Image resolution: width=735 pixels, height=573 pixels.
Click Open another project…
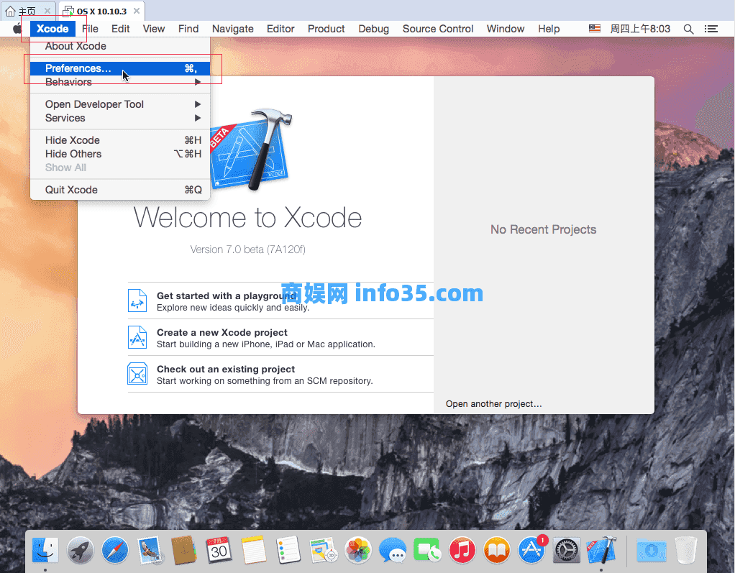[493, 404]
